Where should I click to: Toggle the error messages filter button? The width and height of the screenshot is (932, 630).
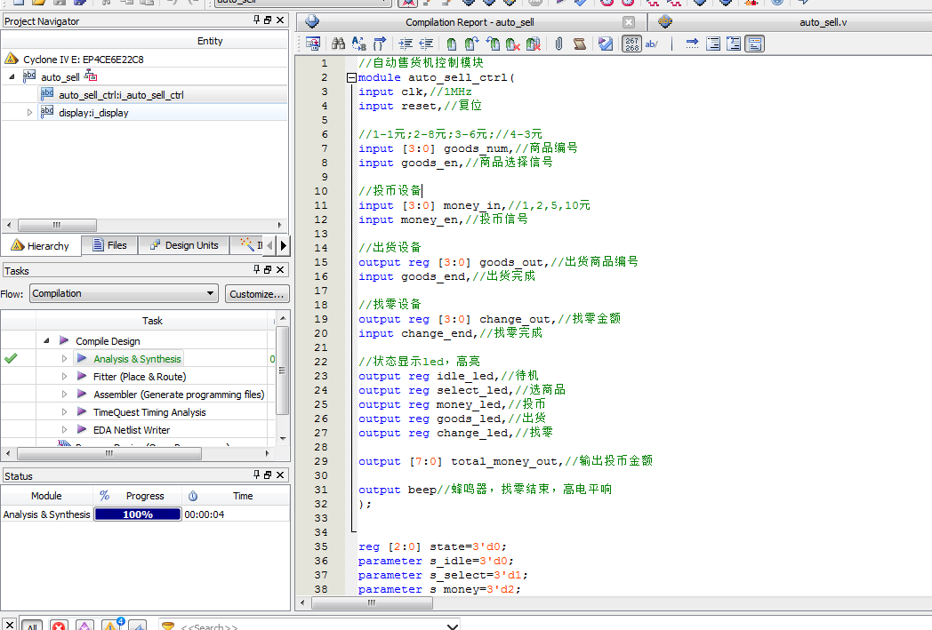[x=59, y=626]
